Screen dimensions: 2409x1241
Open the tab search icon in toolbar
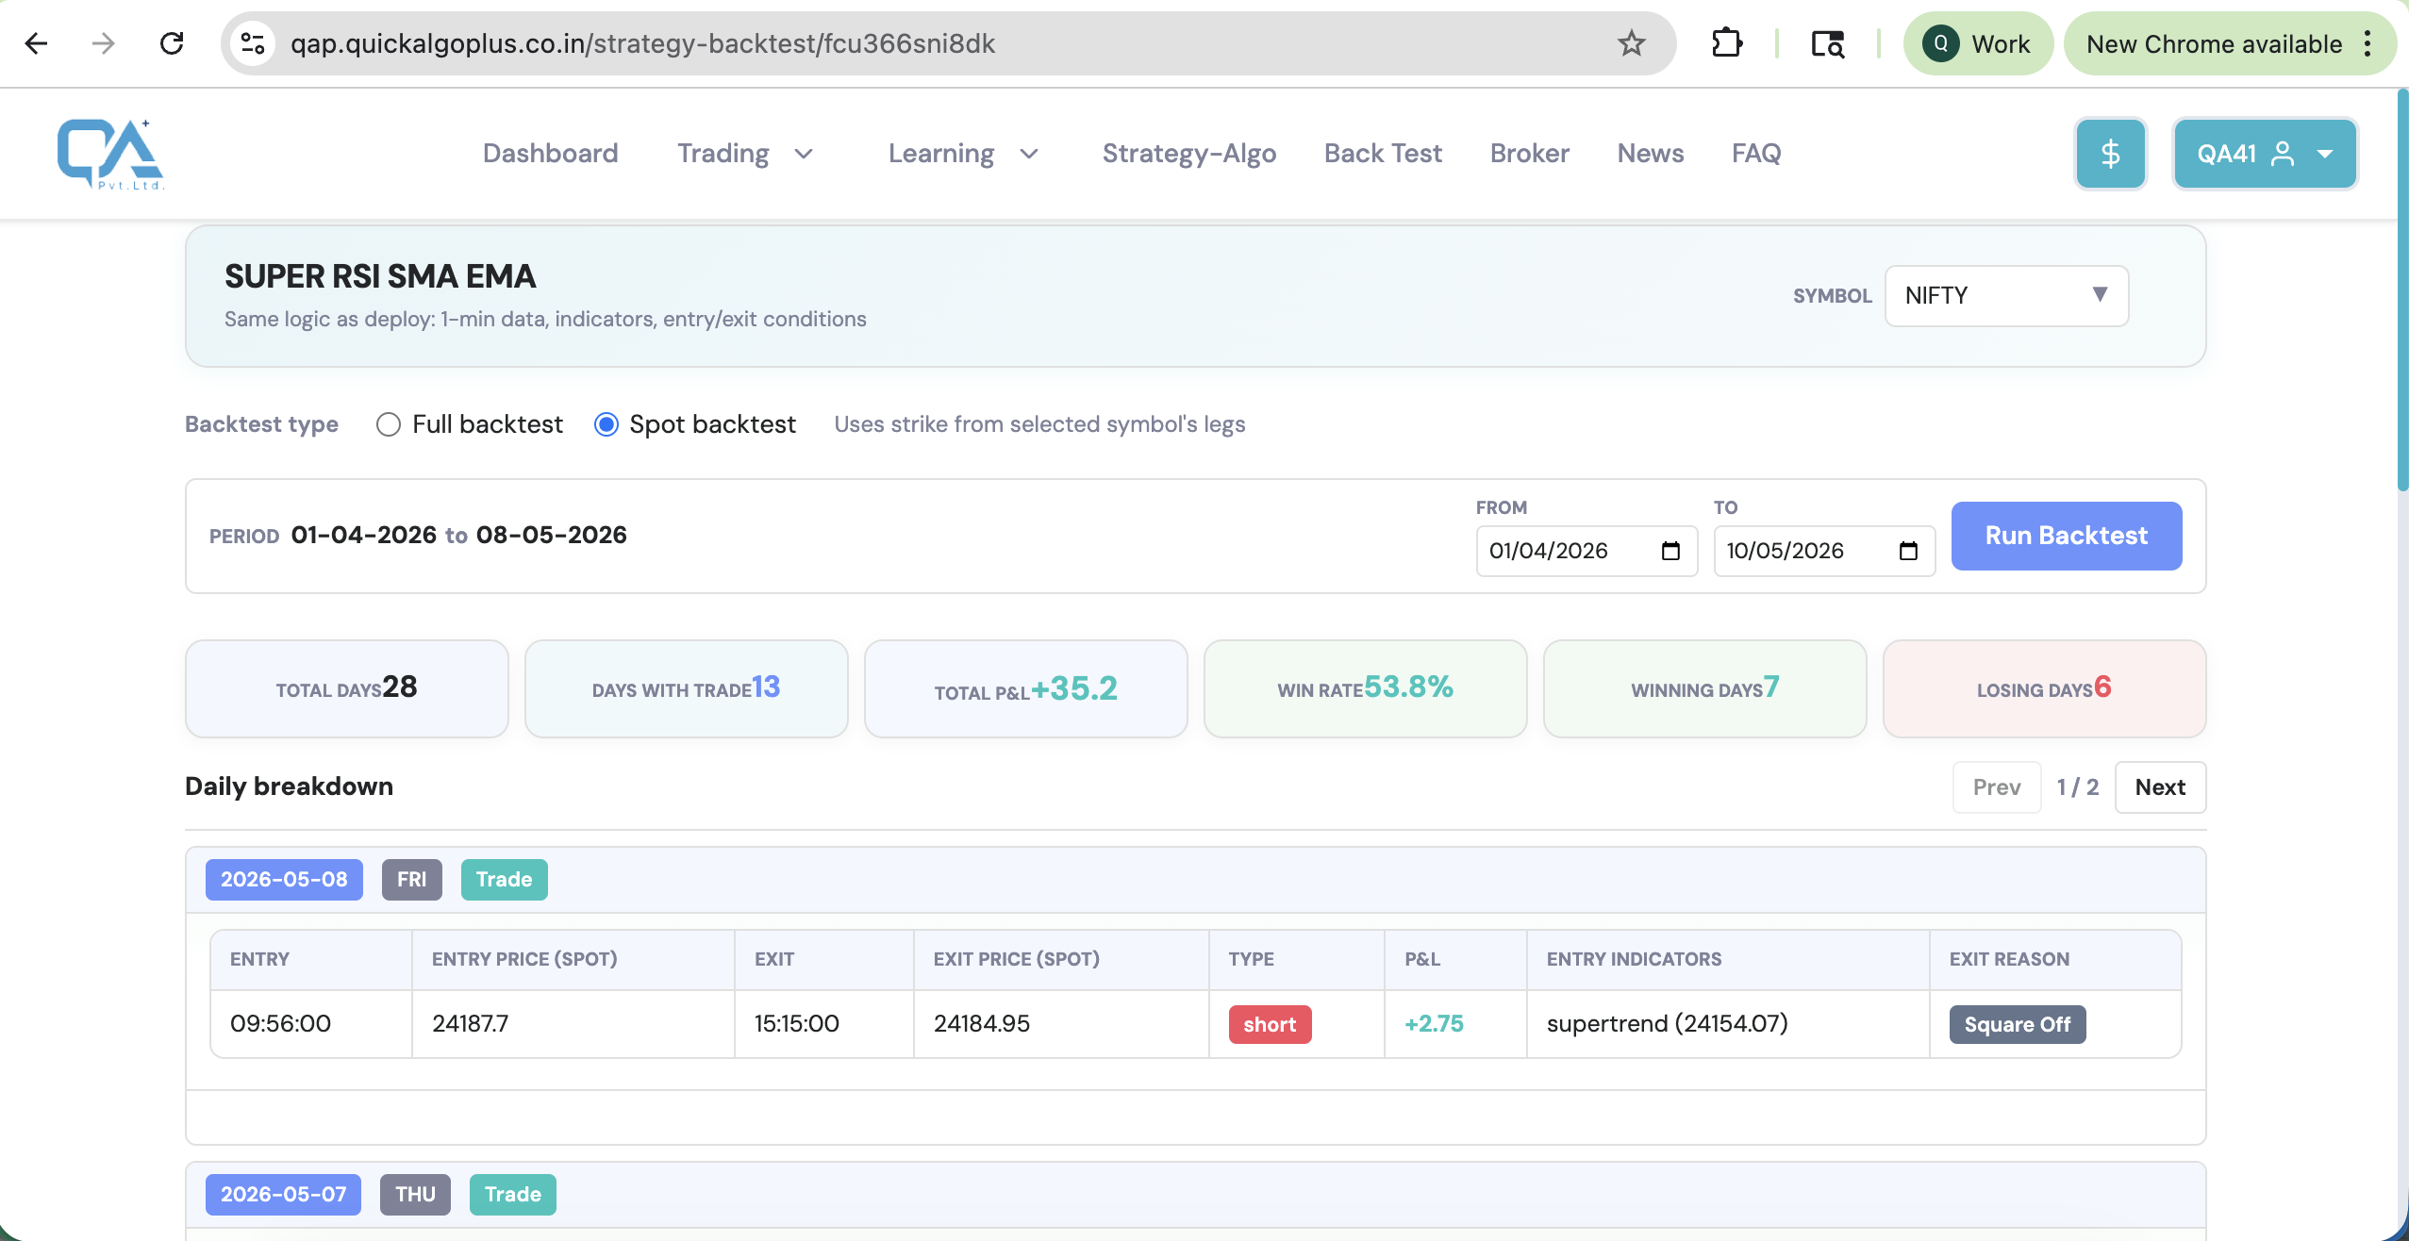pyautogui.click(x=1827, y=43)
